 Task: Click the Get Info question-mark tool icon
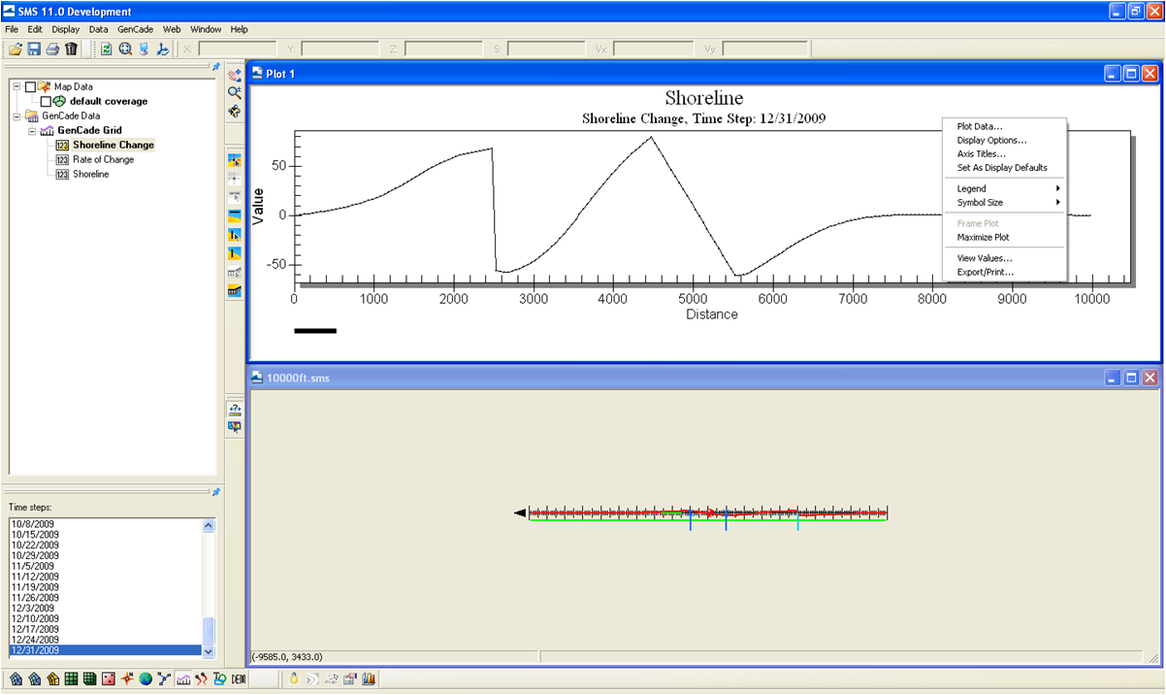(234, 409)
